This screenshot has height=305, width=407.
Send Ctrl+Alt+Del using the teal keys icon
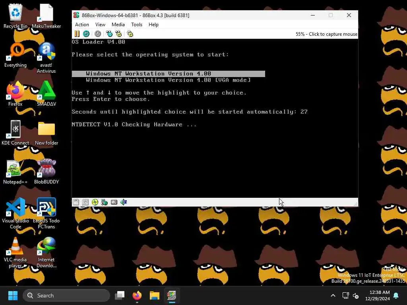(109, 34)
